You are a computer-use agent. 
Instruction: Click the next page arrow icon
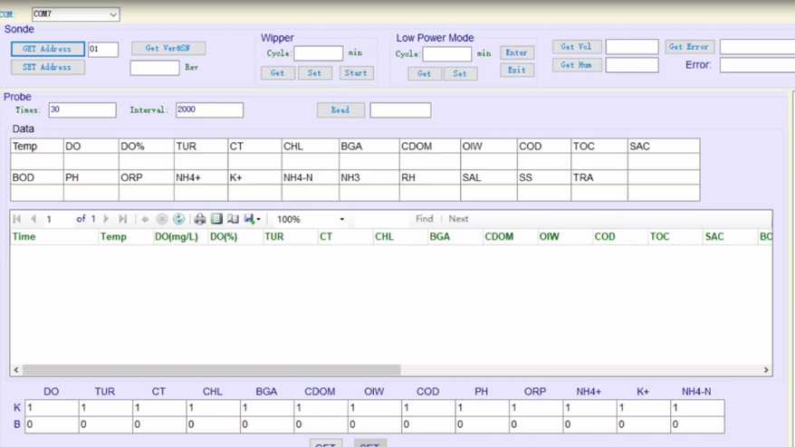pos(107,219)
